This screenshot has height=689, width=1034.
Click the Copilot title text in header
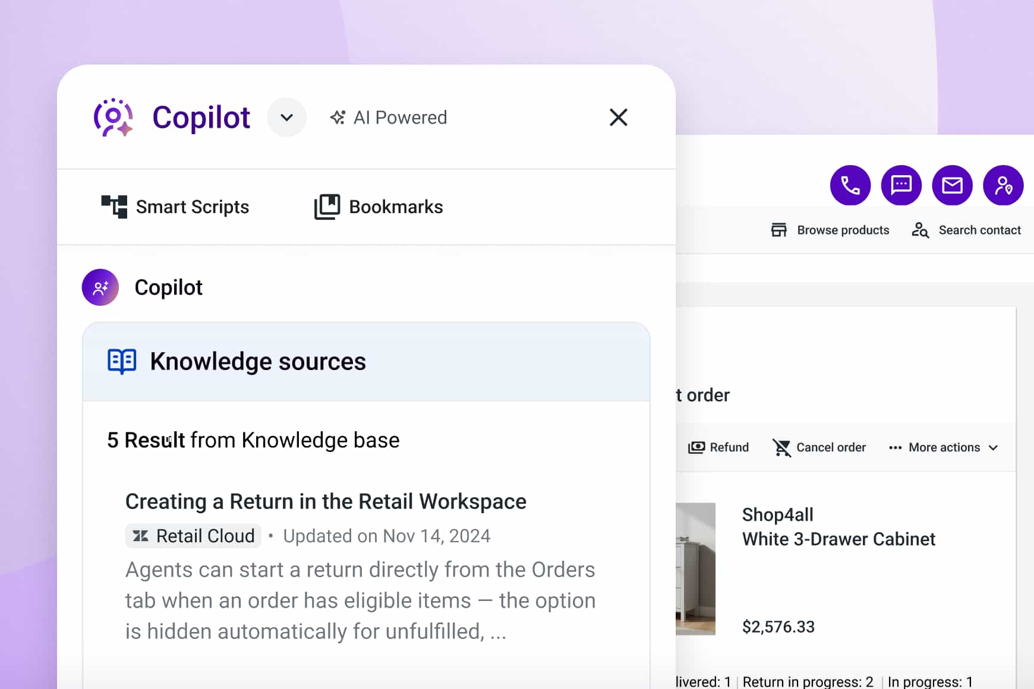tap(201, 117)
